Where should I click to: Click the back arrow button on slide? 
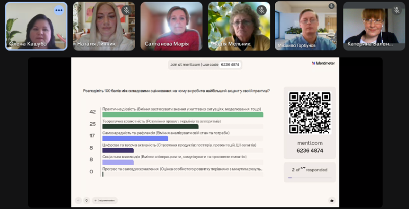pyautogui.click(x=78, y=200)
